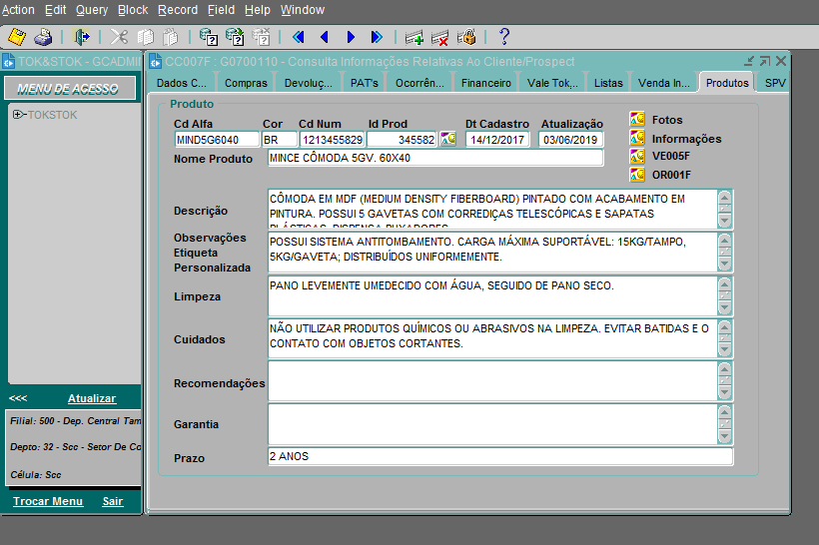Click the Execute Query toolbar icon
The image size is (819, 545).
[x=235, y=37]
